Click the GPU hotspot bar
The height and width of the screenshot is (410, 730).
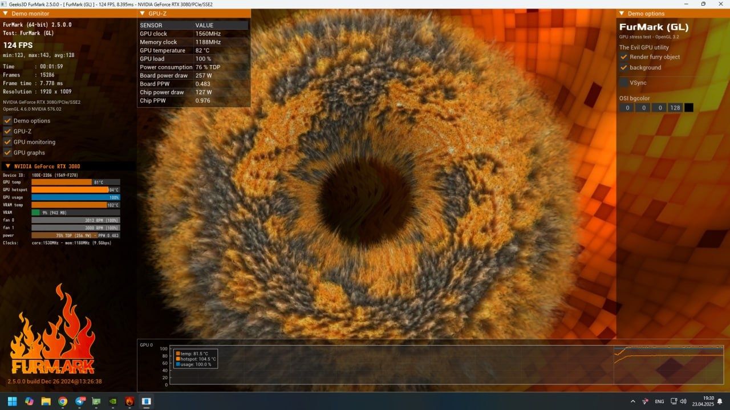click(75, 189)
